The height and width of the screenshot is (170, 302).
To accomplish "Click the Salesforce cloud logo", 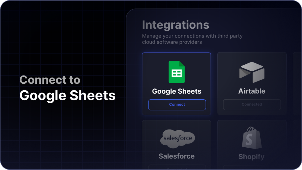I will (x=178, y=139).
